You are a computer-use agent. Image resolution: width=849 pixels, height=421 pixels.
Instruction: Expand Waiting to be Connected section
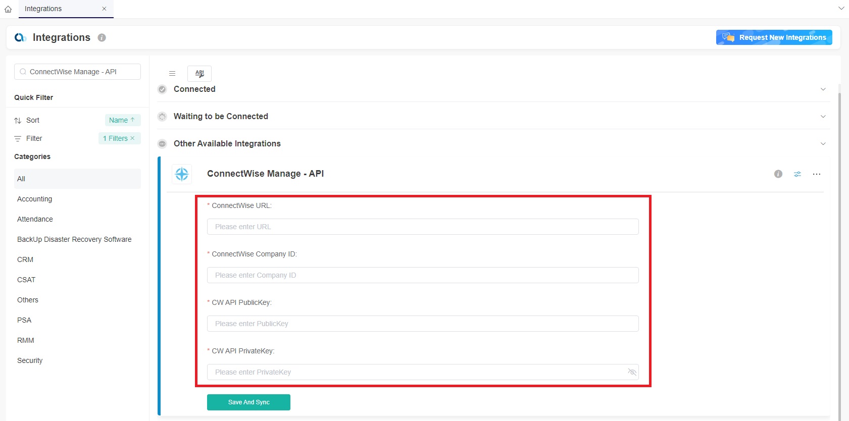(823, 117)
